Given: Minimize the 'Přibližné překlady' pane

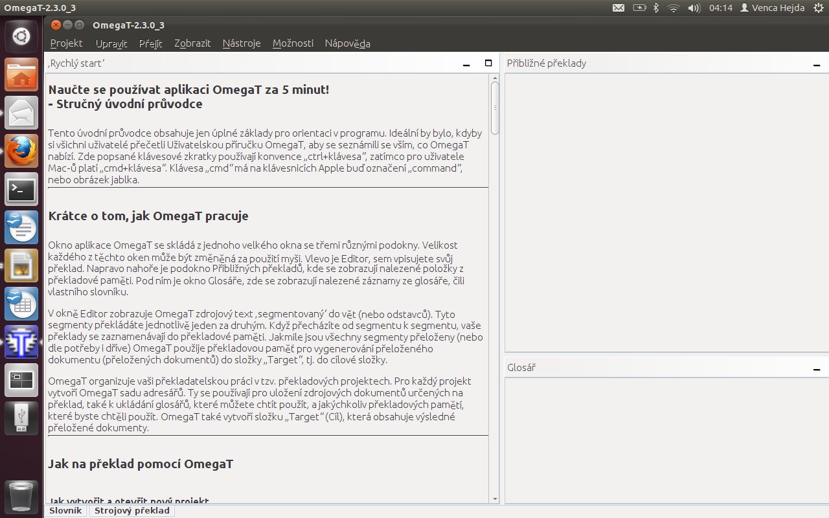Looking at the screenshot, I should (x=817, y=64).
